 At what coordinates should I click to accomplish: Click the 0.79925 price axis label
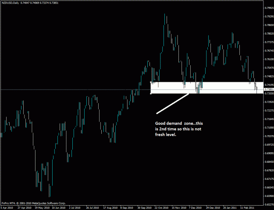[270, 8]
